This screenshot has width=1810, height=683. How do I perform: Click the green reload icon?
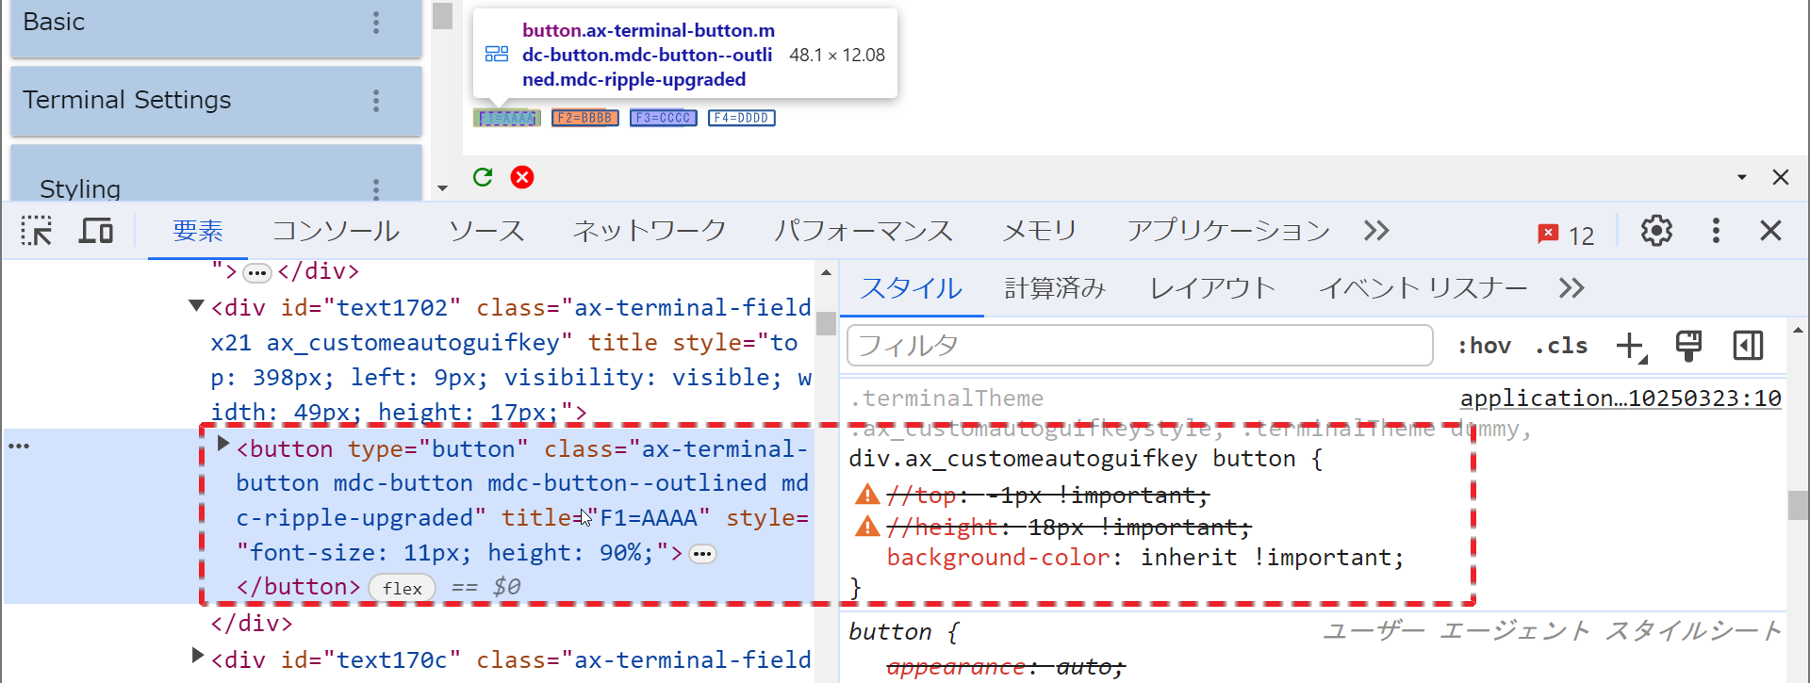click(x=483, y=177)
